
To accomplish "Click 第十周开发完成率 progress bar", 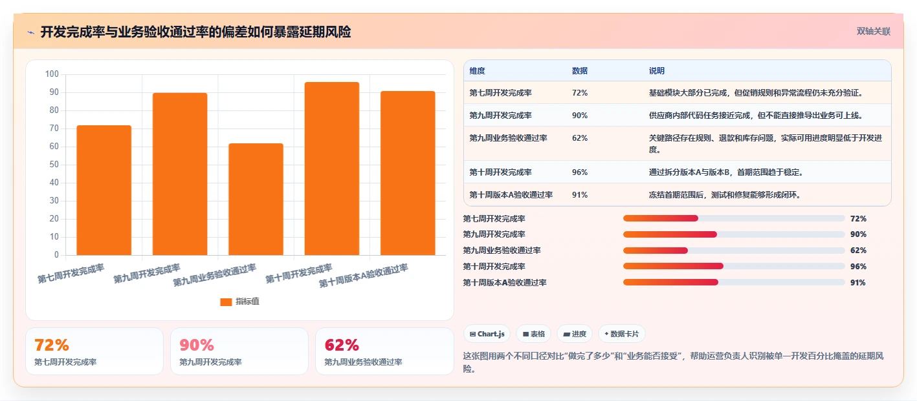I will coord(734,266).
